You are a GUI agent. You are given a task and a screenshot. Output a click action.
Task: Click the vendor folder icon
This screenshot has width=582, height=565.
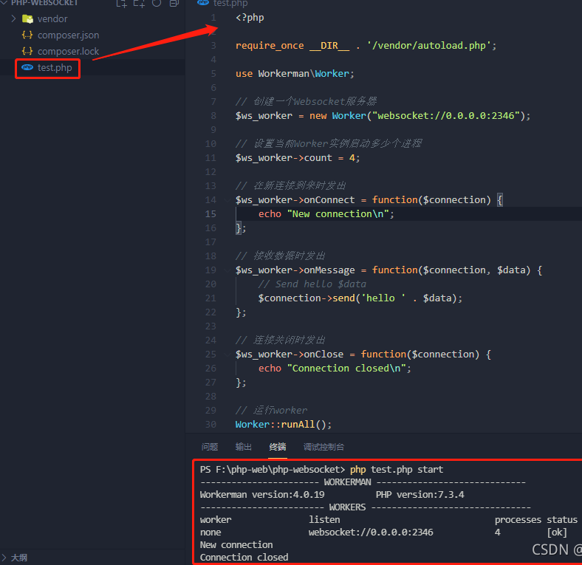coord(27,19)
